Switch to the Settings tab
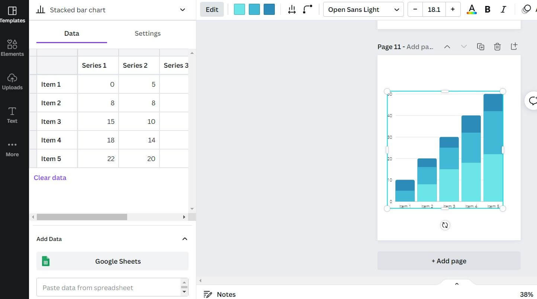This screenshot has height=299, width=537. coord(148,33)
